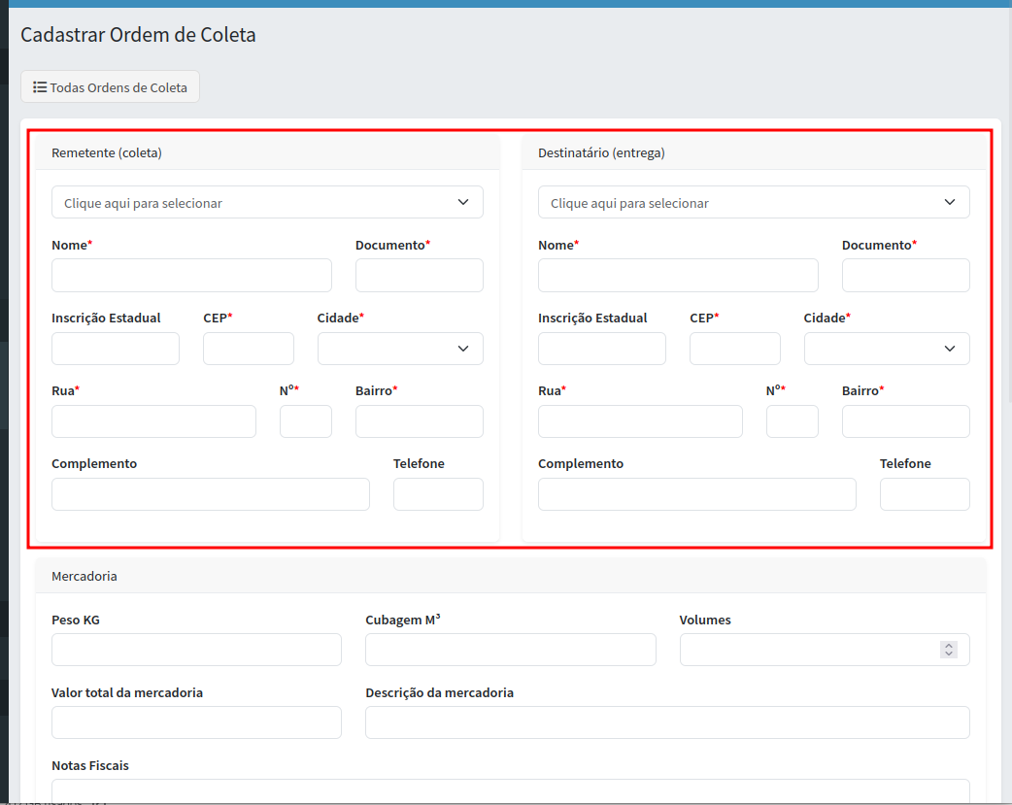The height and width of the screenshot is (805, 1012).
Task: Select the Descrição da mercadoria field
Action: click(x=667, y=722)
